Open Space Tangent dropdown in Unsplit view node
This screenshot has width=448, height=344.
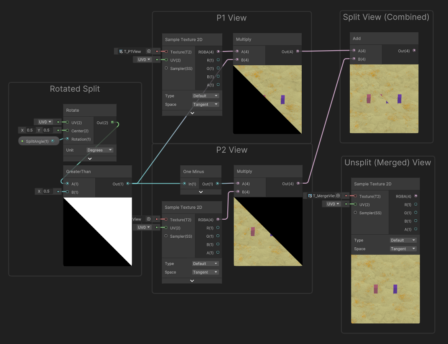pos(403,249)
